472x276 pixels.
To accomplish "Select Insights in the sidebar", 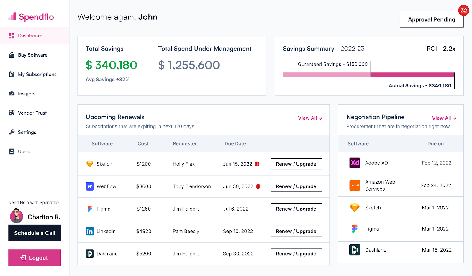I will tap(11, 93).
